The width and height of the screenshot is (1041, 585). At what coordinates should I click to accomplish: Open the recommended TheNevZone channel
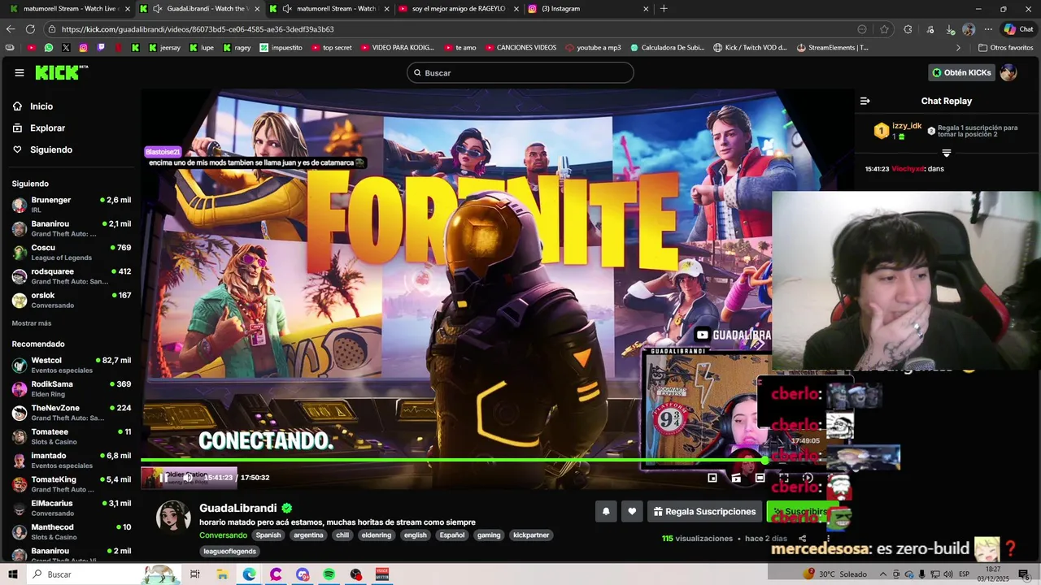[71, 413]
